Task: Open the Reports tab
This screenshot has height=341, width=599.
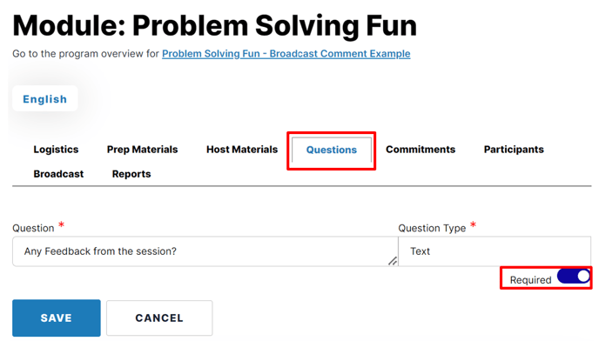Action: click(x=131, y=174)
